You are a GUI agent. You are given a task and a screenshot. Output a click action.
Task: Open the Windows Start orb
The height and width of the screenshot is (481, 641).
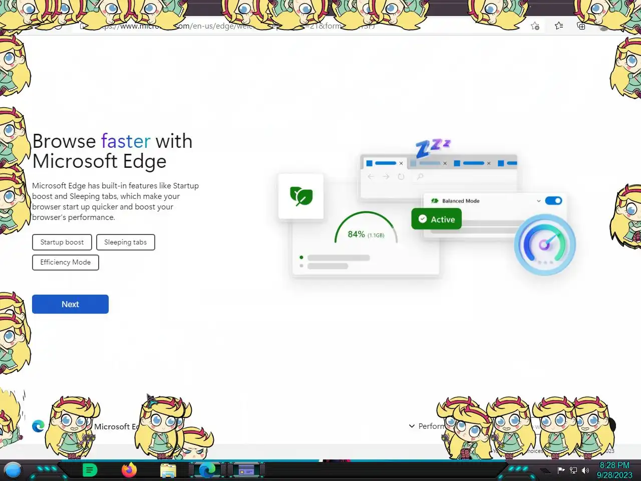pos(13,470)
